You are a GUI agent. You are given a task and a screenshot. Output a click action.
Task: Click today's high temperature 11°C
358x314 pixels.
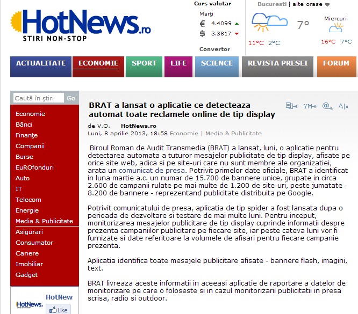[256, 43]
